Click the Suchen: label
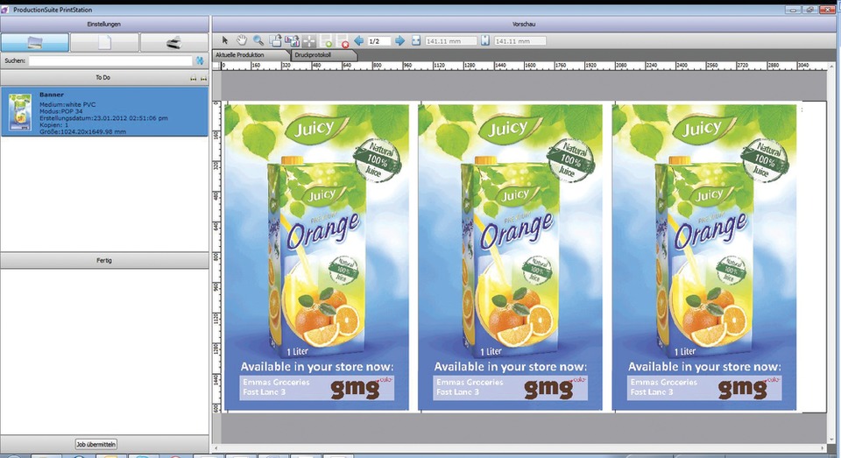The width and height of the screenshot is (841, 458). 15,61
